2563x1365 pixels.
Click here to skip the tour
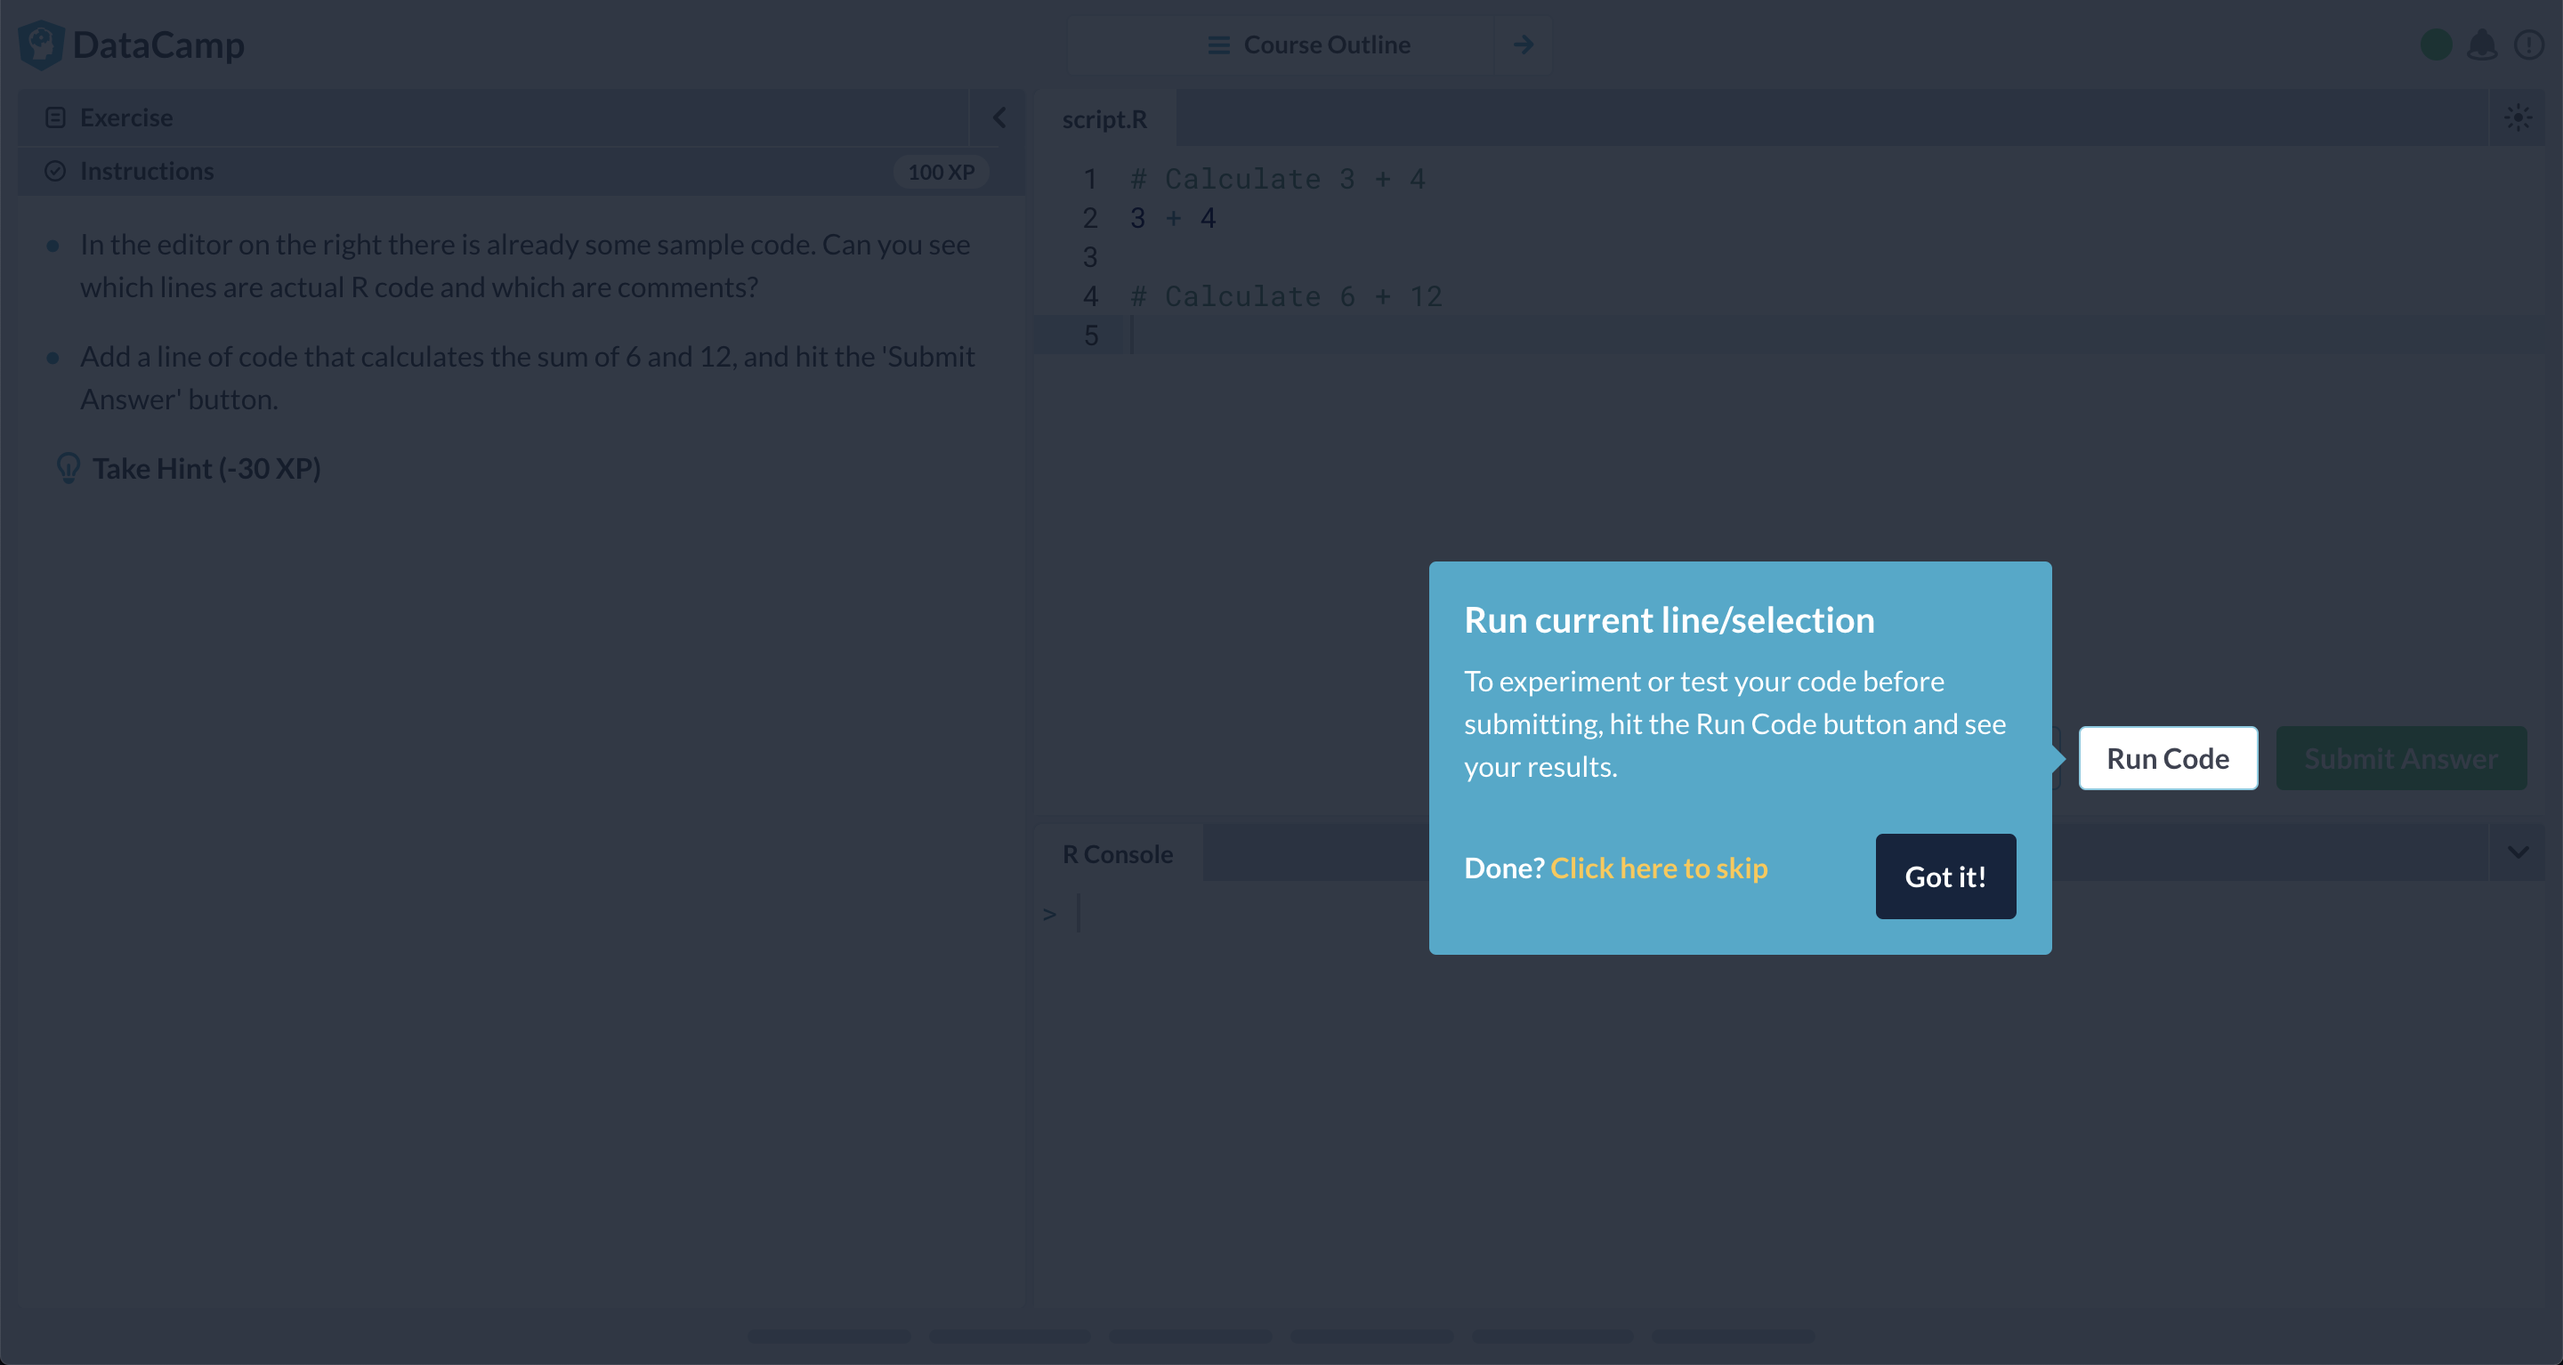click(1659, 868)
